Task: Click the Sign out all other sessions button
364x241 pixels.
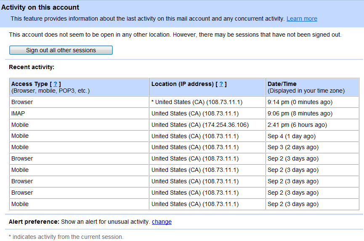Action: point(61,50)
